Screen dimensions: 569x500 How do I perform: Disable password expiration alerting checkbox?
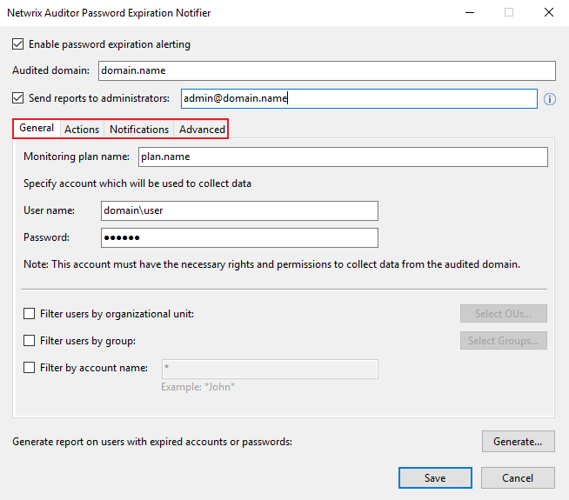point(18,43)
